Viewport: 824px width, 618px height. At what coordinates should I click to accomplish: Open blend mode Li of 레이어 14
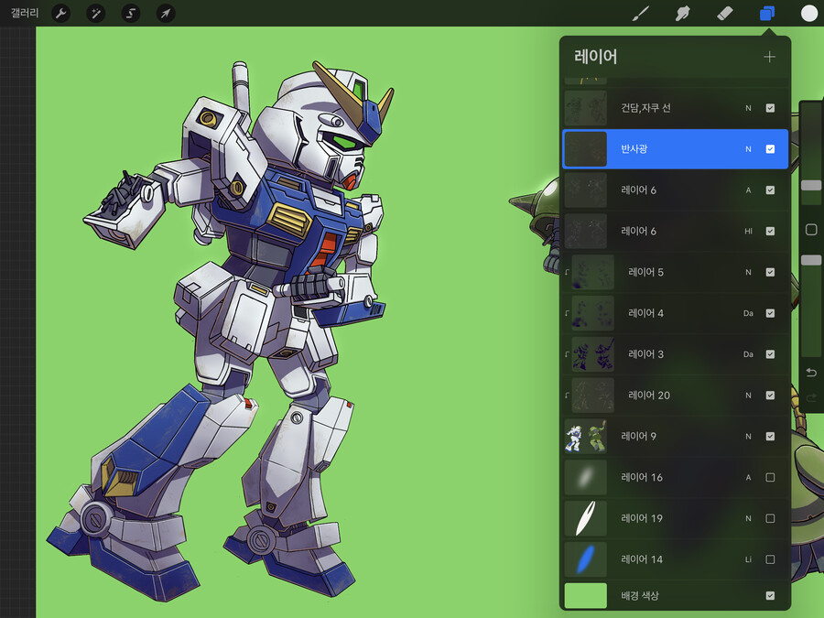(x=748, y=559)
